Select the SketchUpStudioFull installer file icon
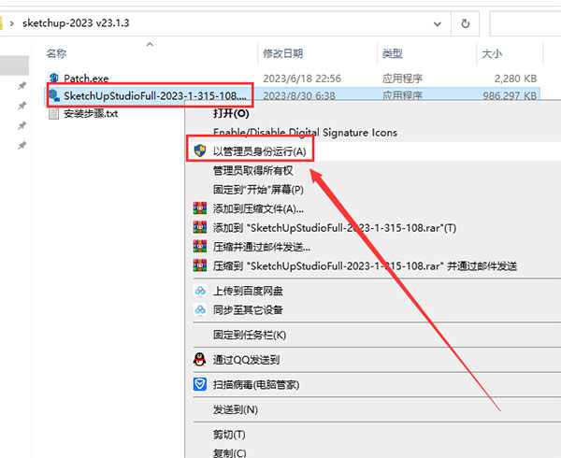 [53, 95]
